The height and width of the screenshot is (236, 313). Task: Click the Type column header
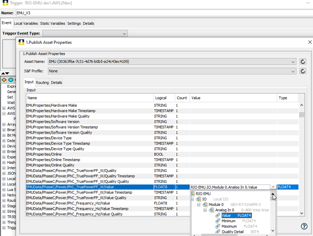[x=288, y=98]
